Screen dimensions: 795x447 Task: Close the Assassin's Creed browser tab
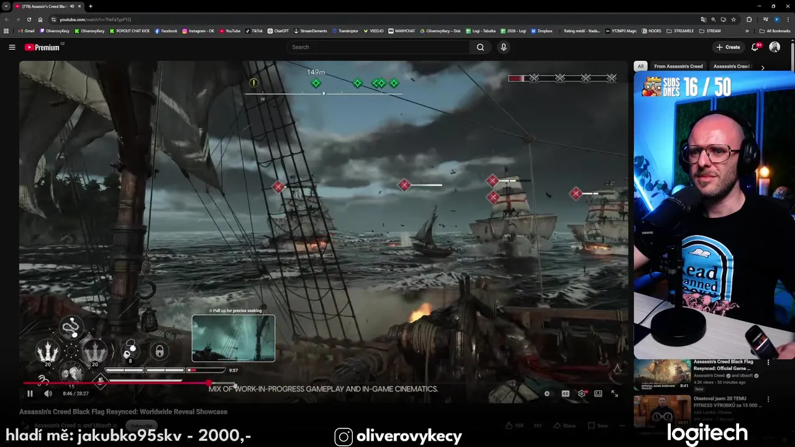click(x=79, y=6)
